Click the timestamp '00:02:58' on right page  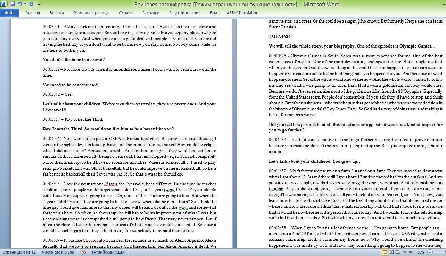click(278, 228)
